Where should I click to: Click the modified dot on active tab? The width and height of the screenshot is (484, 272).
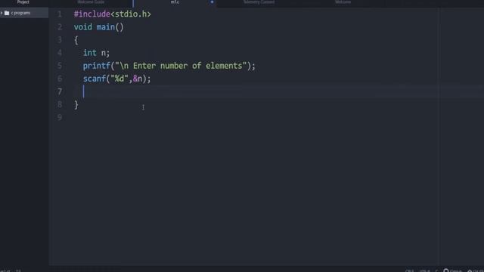[x=212, y=2]
